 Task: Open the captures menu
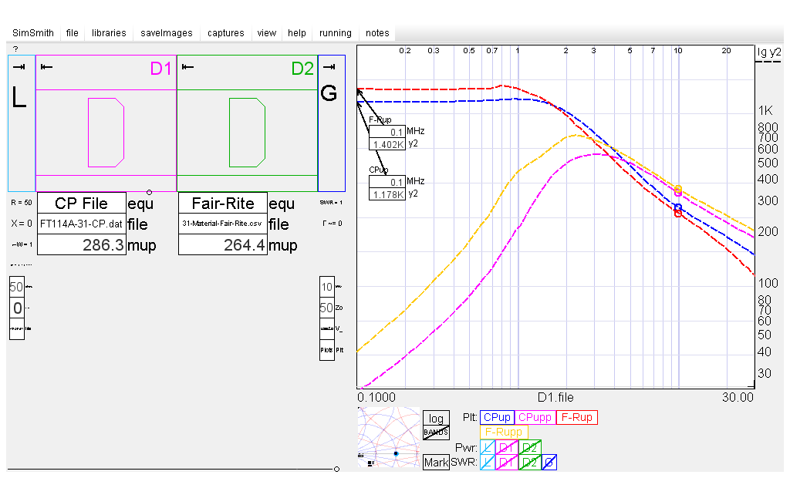226,32
